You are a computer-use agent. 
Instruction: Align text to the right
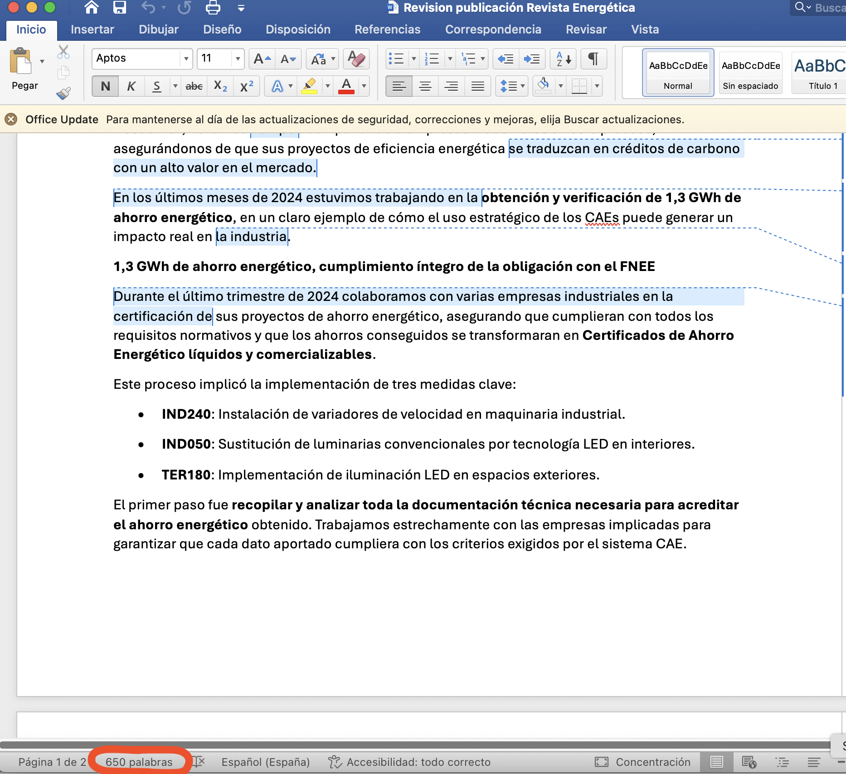pyautogui.click(x=452, y=86)
